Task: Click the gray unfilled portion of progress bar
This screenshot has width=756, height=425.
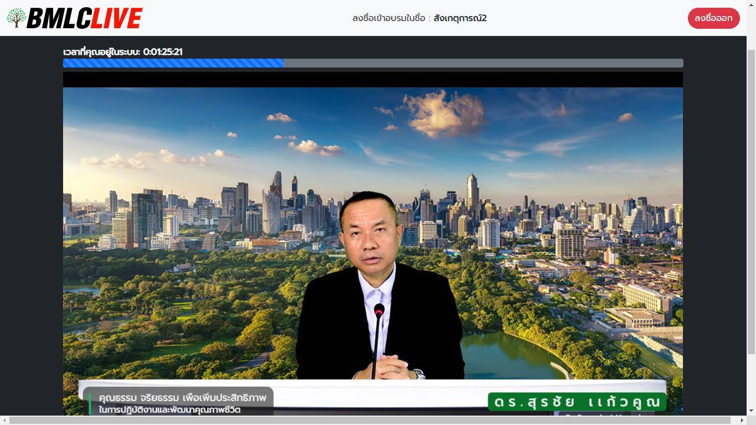Action: tap(483, 63)
